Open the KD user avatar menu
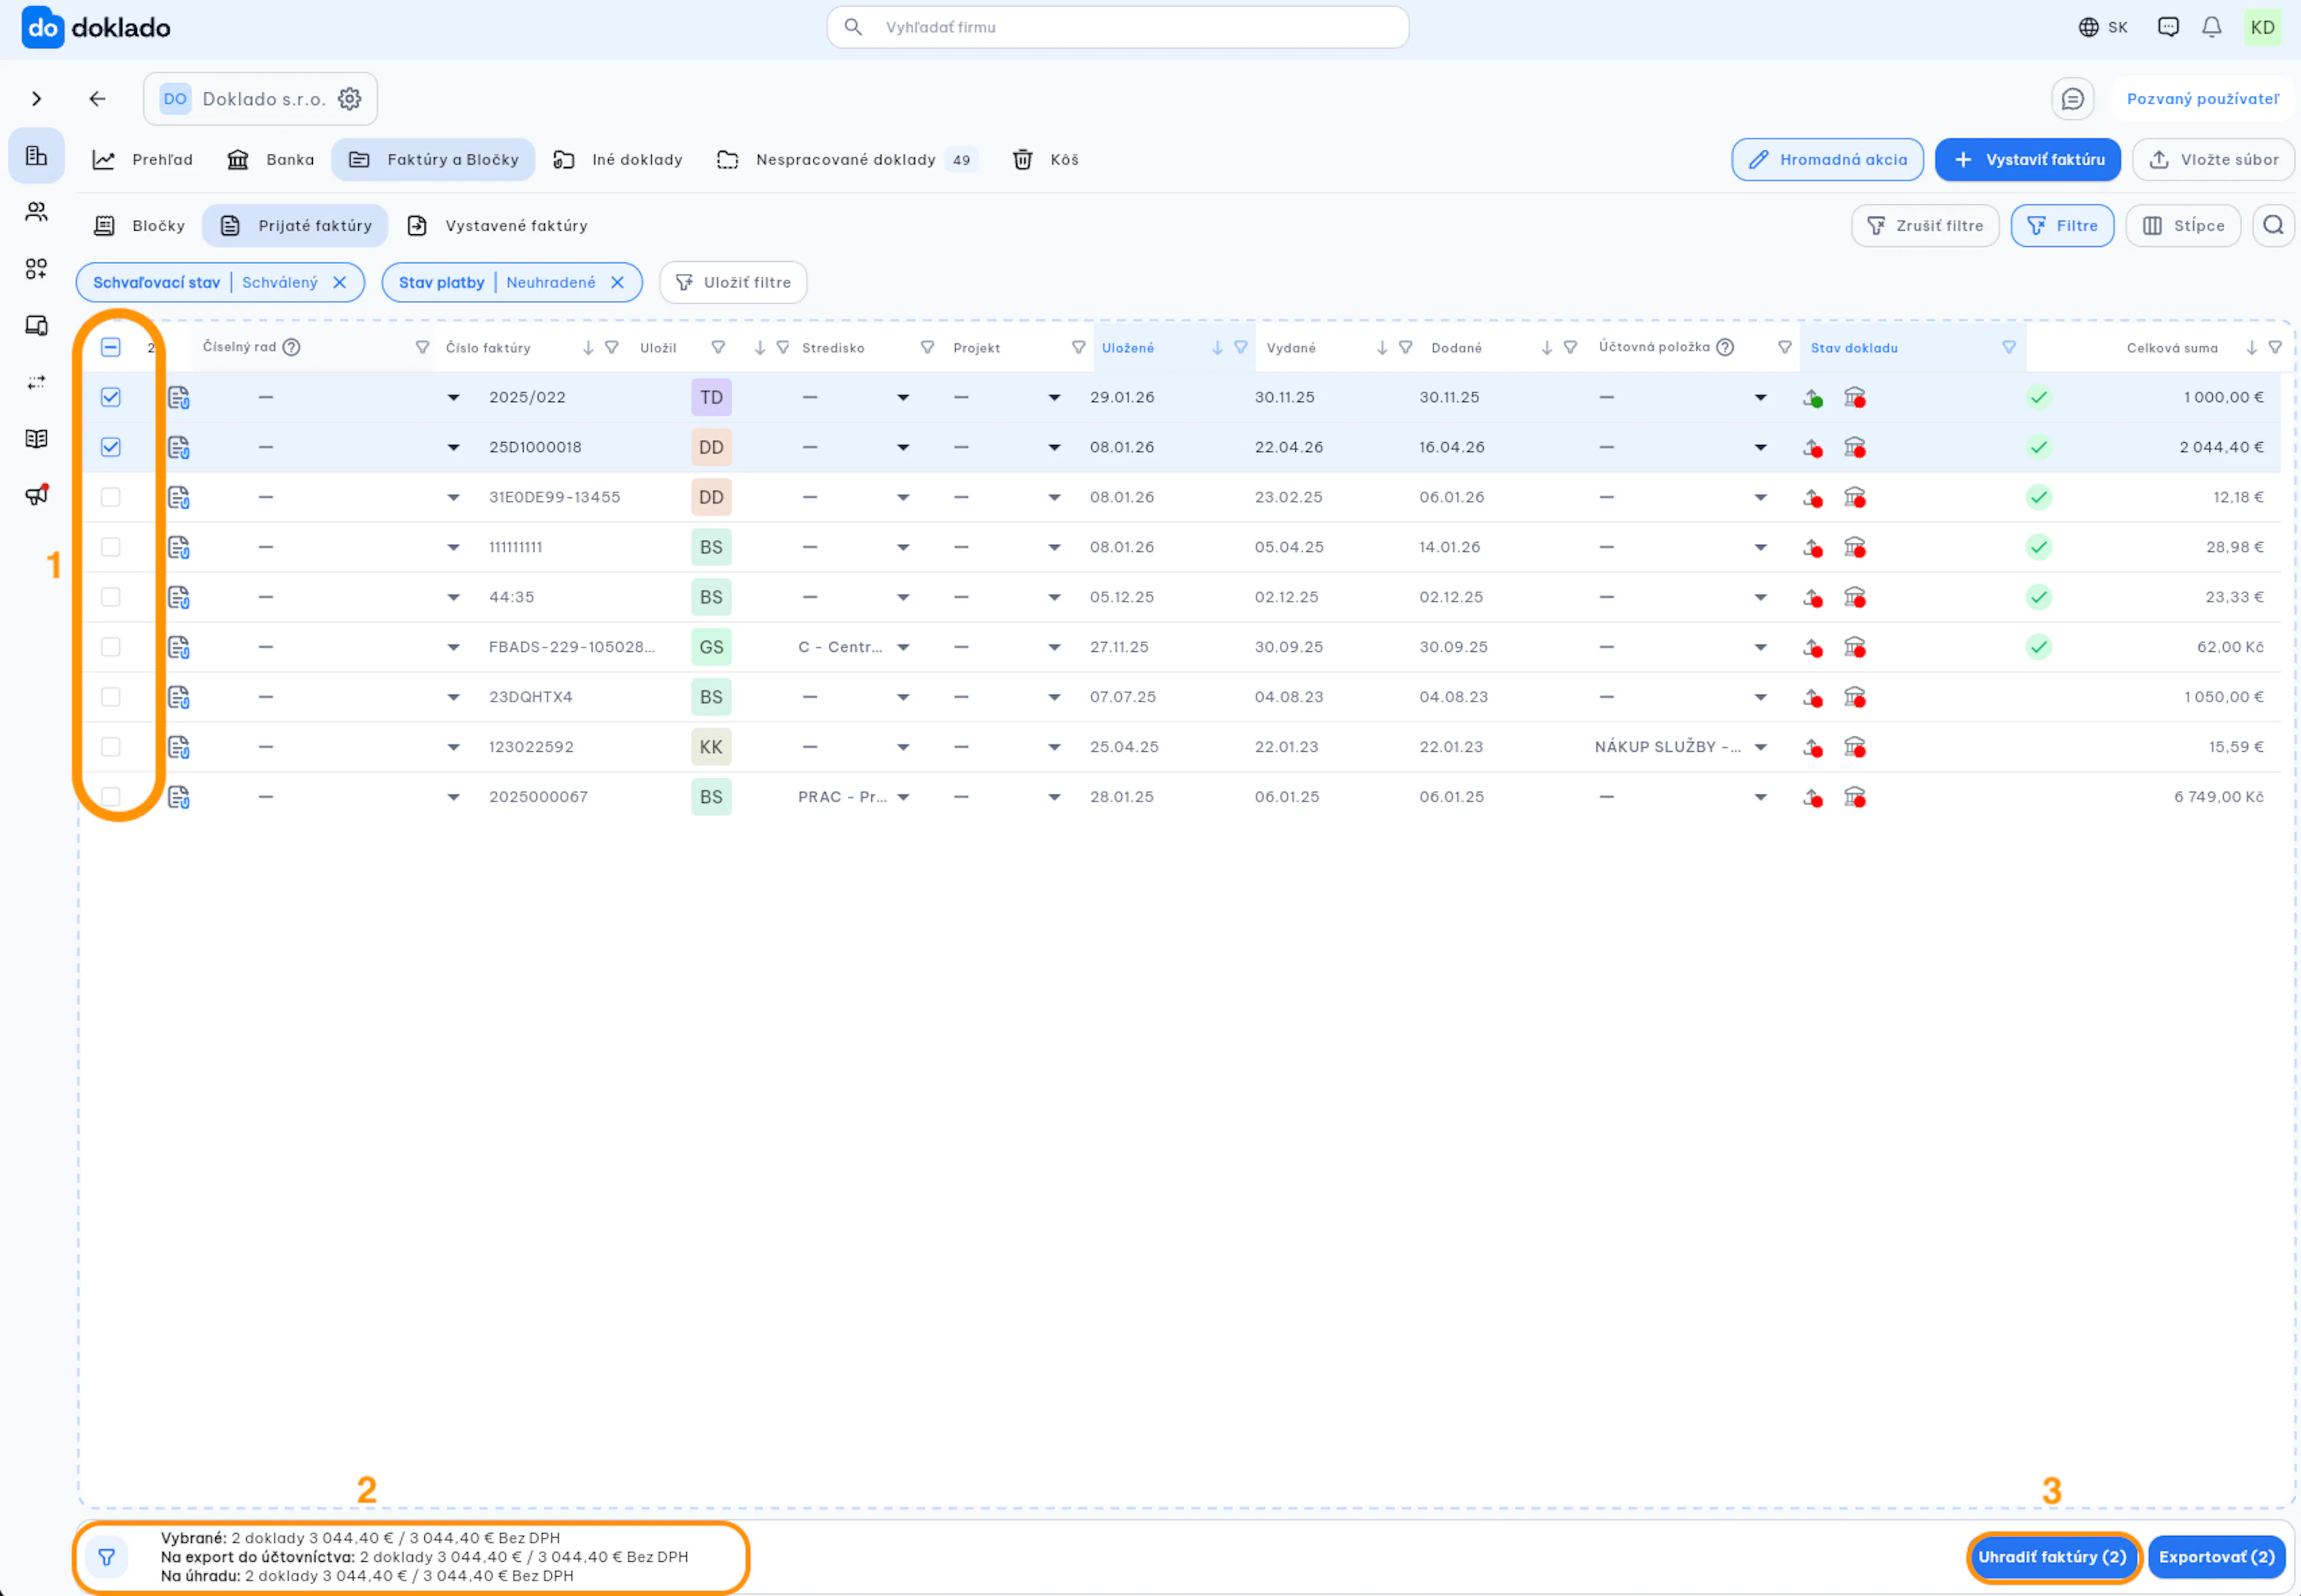Image resolution: width=2301 pixels, height=1596 pixels. pos(2262,27)
